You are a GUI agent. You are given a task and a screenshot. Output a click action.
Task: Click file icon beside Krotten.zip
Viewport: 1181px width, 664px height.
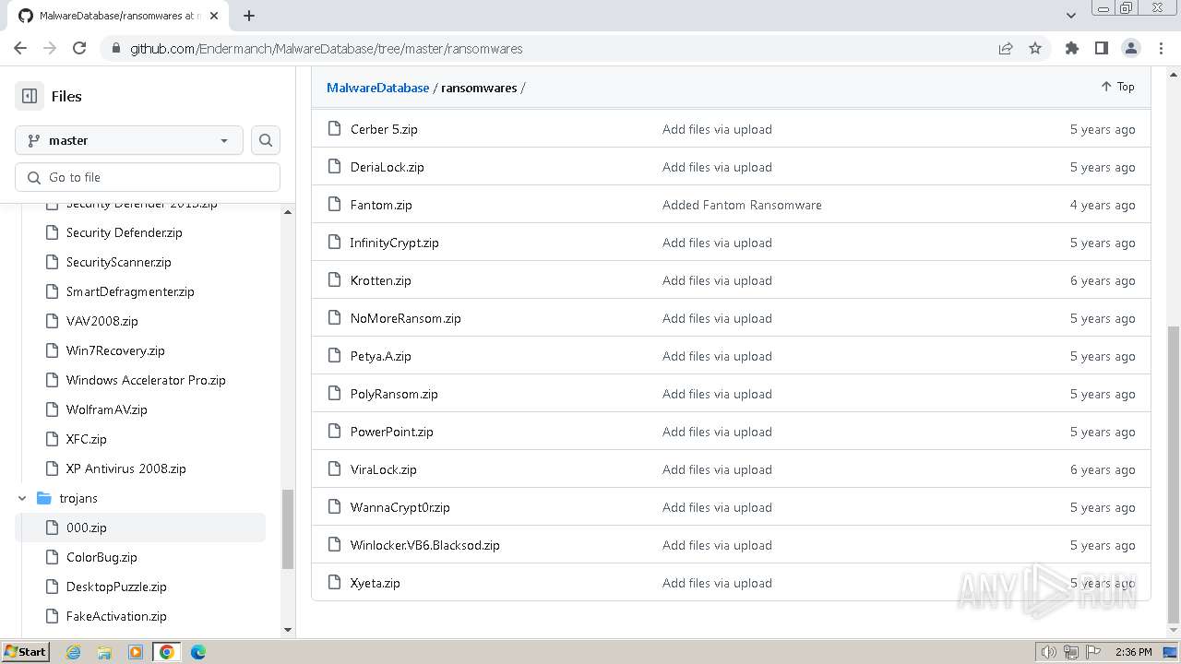pyautogui.click(x=334, y=280)
